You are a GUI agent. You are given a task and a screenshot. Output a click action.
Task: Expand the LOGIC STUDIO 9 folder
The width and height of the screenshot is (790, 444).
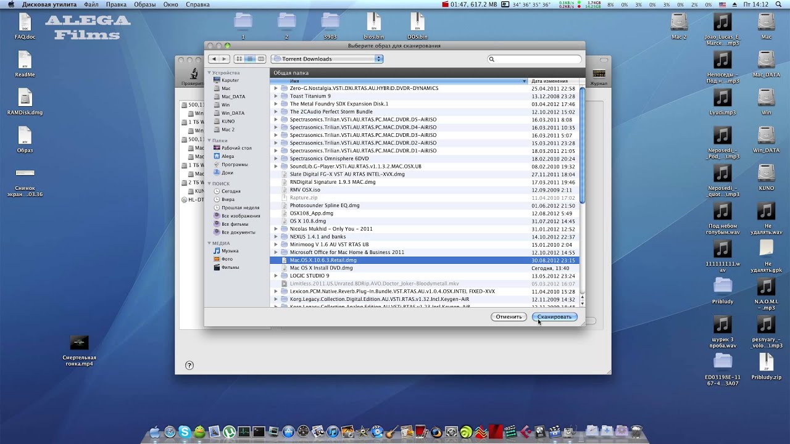point(276,276)
